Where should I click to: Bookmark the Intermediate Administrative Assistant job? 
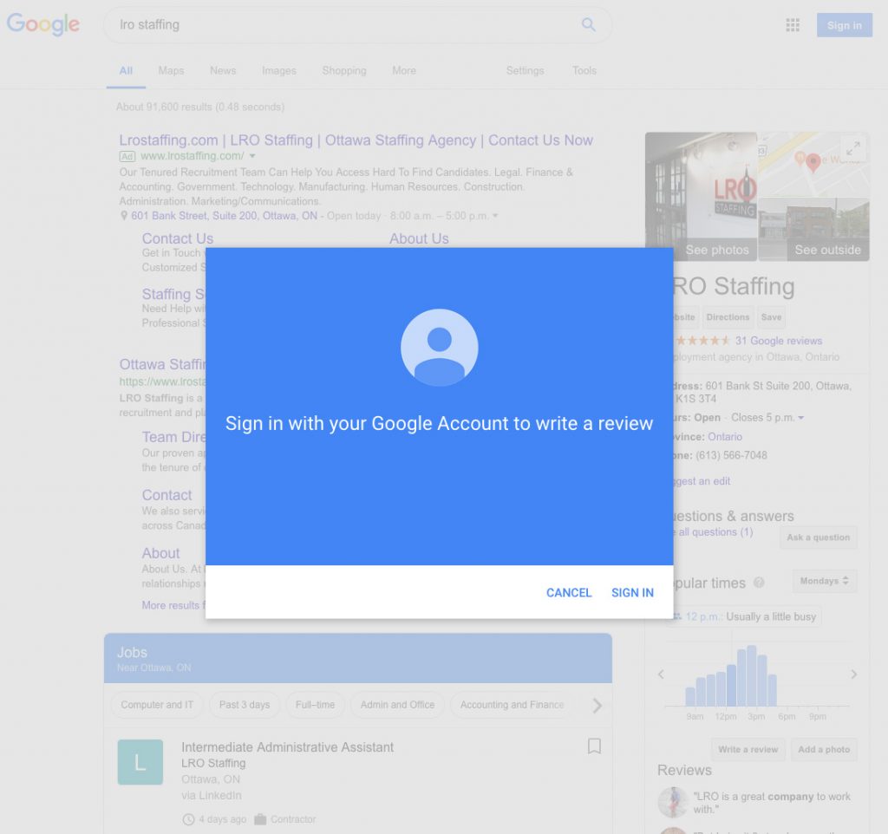point(594,746)
